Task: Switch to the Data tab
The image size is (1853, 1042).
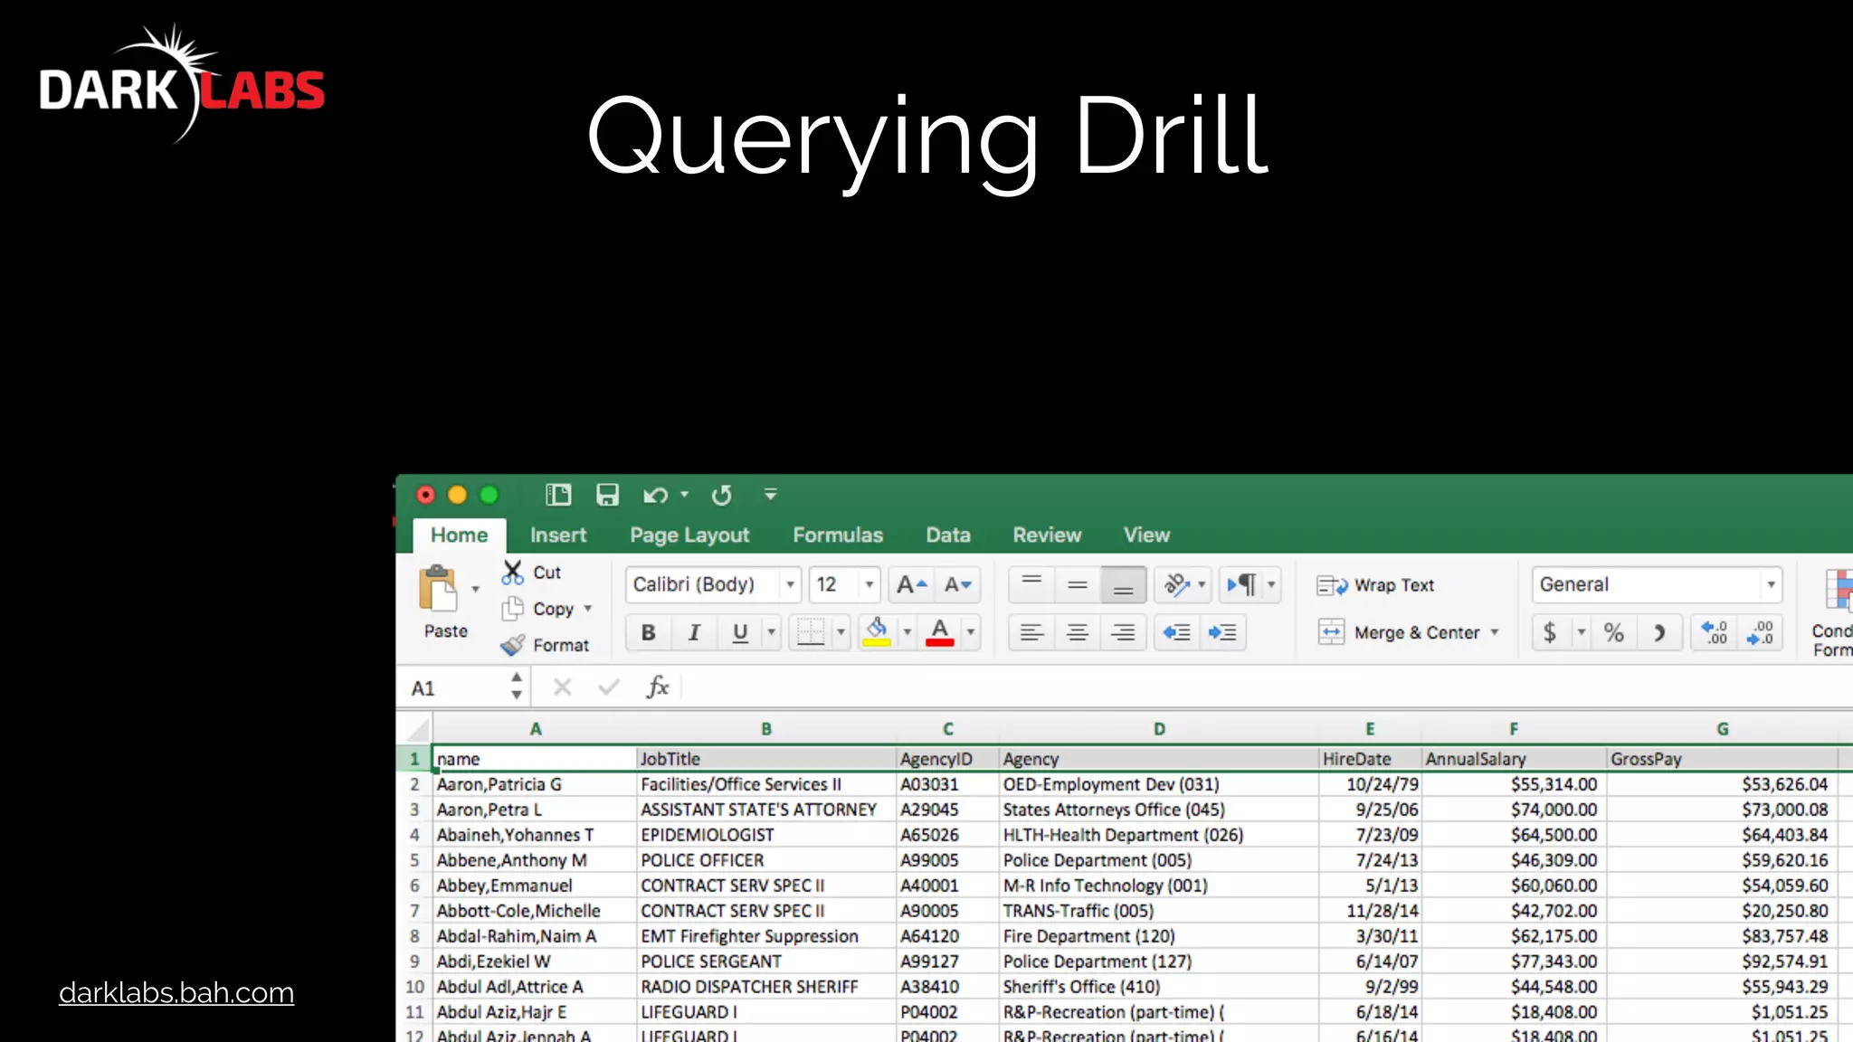Action: pyautogui.click(x=948, y=535)
